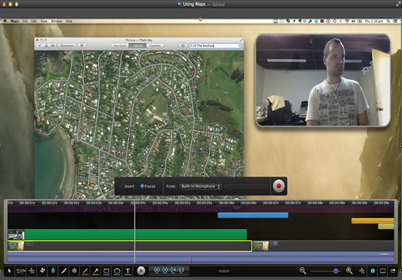402x280 pixels.
Task: Pick the rectangle shape tool
Action: (106, 270)
